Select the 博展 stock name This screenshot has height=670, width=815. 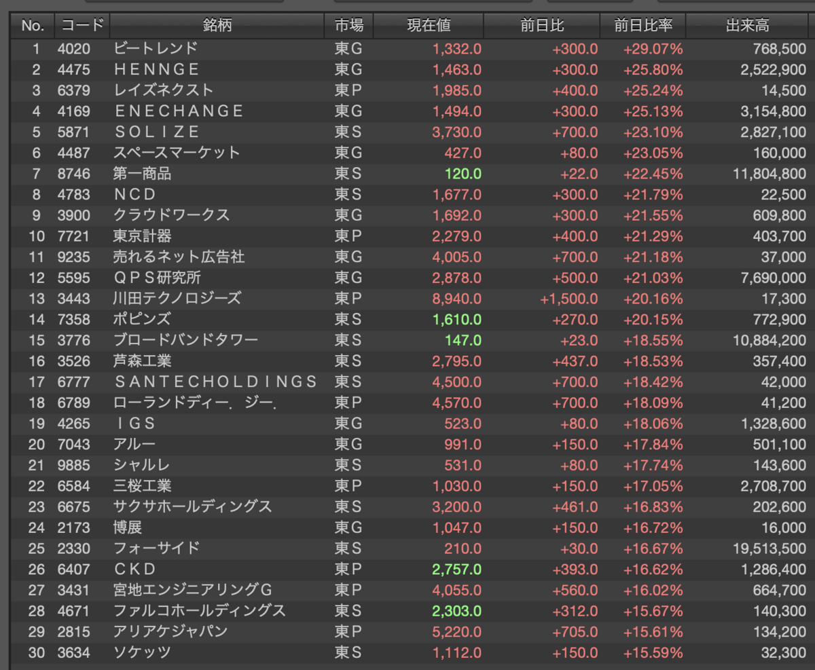pyautogui.click(x=128, y=527)
